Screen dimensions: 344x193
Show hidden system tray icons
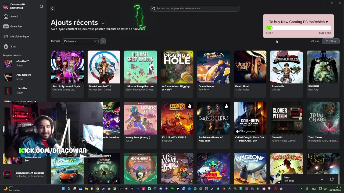click(x=301, y=189)
